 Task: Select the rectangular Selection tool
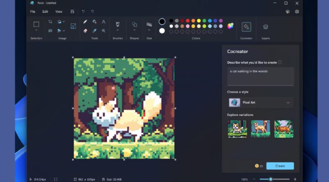(36, 24)
